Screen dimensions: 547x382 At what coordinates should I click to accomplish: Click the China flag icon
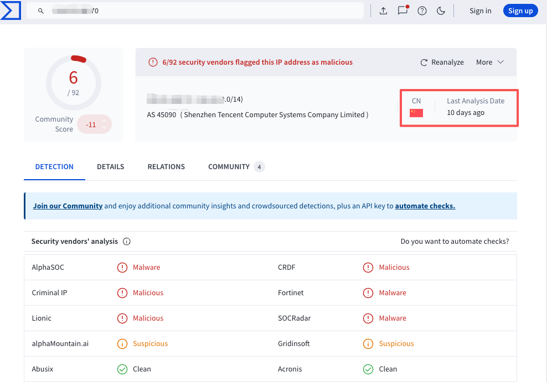(x=416, y=113)
